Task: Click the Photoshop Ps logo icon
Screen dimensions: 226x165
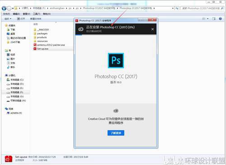Action: tap(116, 60)
